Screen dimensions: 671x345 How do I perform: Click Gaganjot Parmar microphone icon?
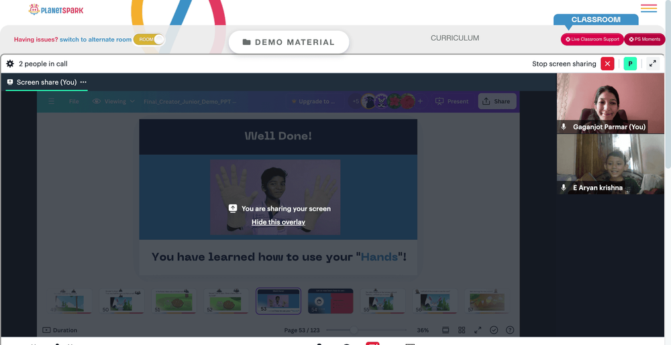[564, 127]
